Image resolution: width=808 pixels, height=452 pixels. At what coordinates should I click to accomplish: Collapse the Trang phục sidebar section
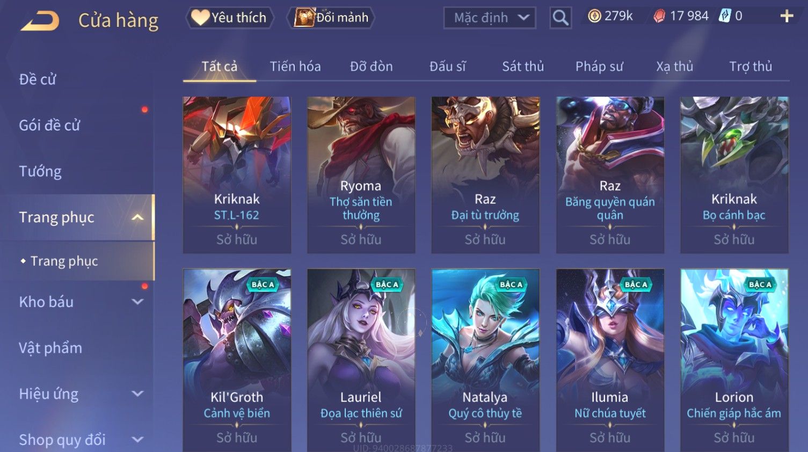click(x=137, y=217)
